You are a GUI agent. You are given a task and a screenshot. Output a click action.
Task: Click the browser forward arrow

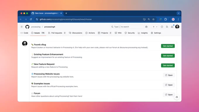26,19
